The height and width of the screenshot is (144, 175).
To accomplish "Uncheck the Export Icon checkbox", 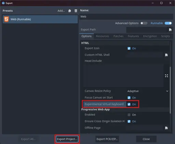I will click(x=129, y=48).
